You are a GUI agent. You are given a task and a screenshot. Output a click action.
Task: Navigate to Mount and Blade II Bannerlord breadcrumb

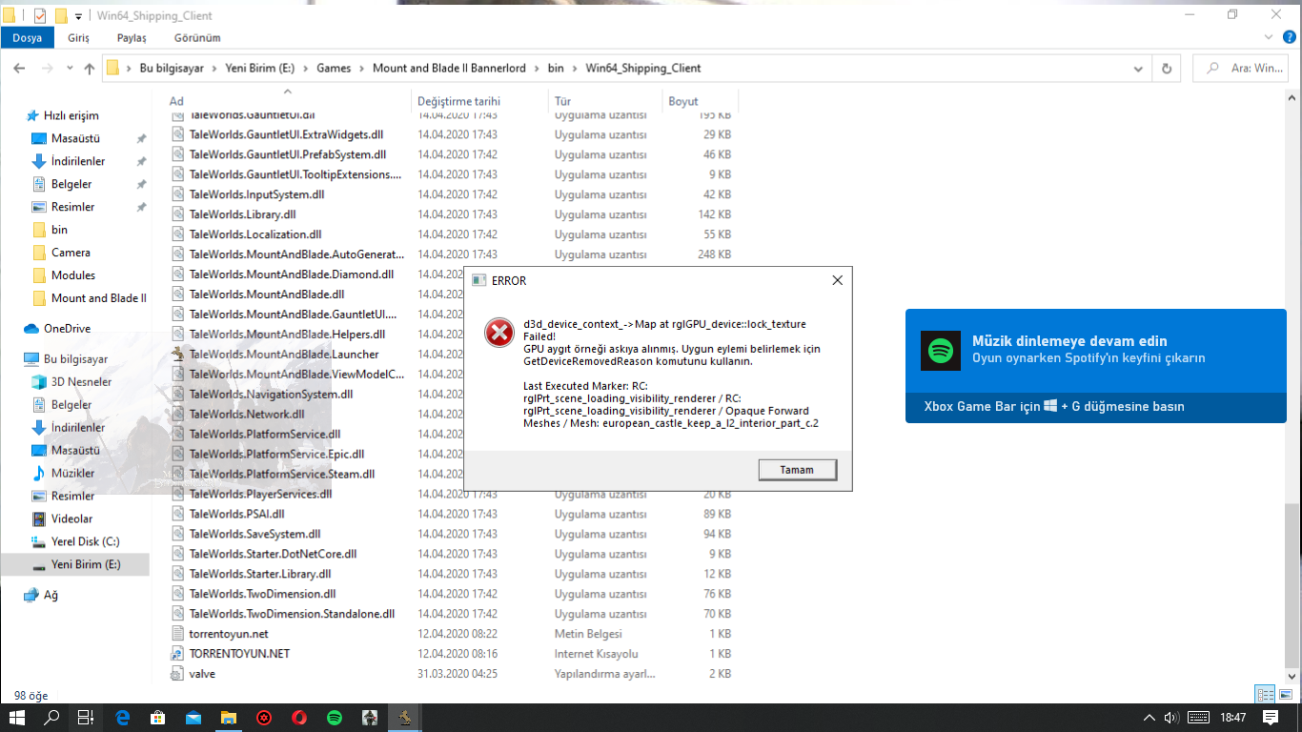click(449, 69)
